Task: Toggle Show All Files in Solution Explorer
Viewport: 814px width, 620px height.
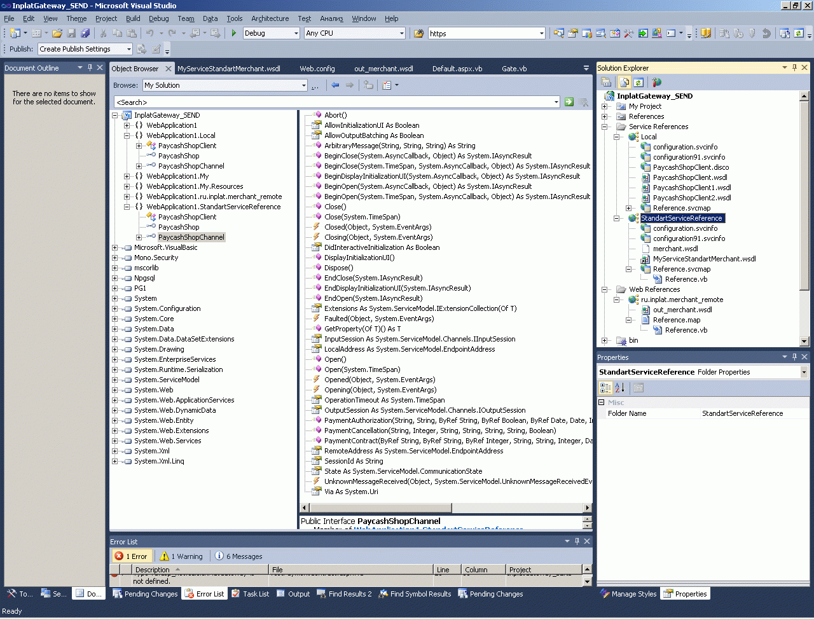Action: tap(624, 82)
